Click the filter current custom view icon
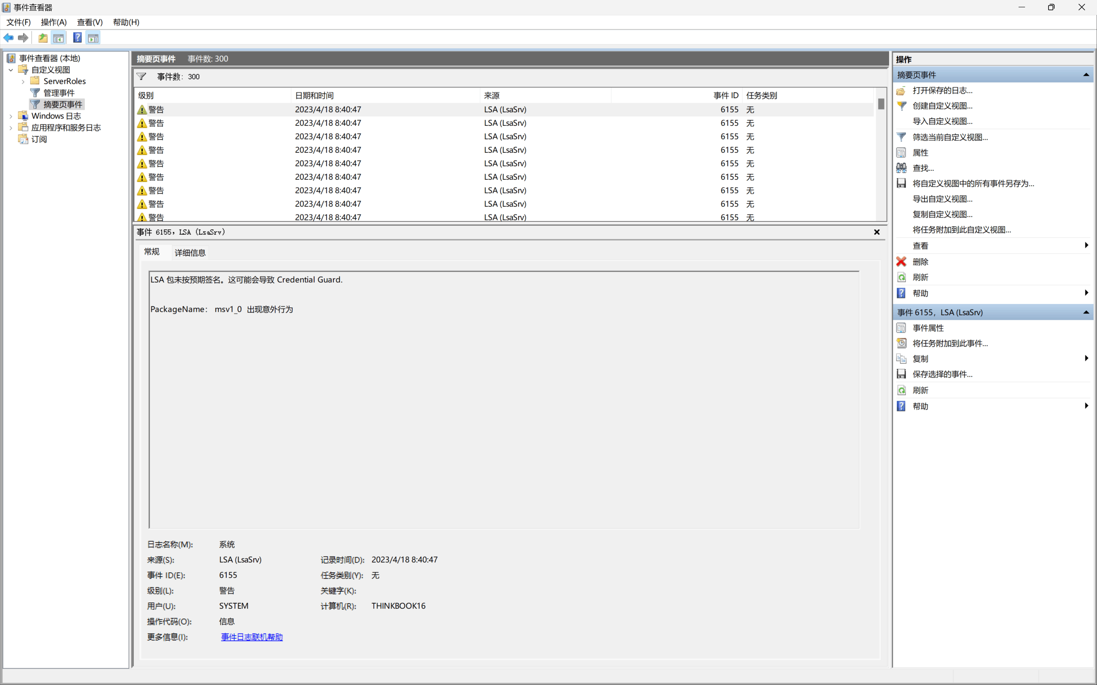1097x685 pixels. tap(901, 137)
